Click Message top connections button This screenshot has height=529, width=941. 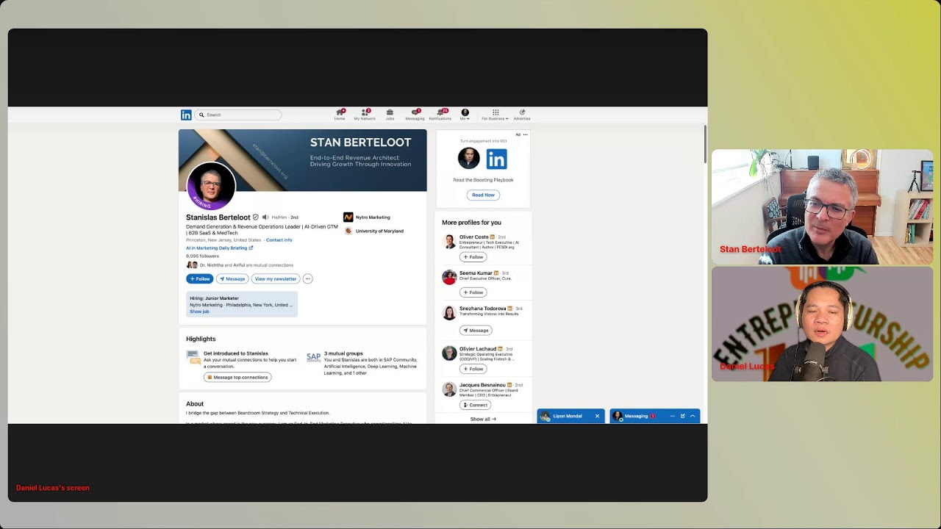237,378
